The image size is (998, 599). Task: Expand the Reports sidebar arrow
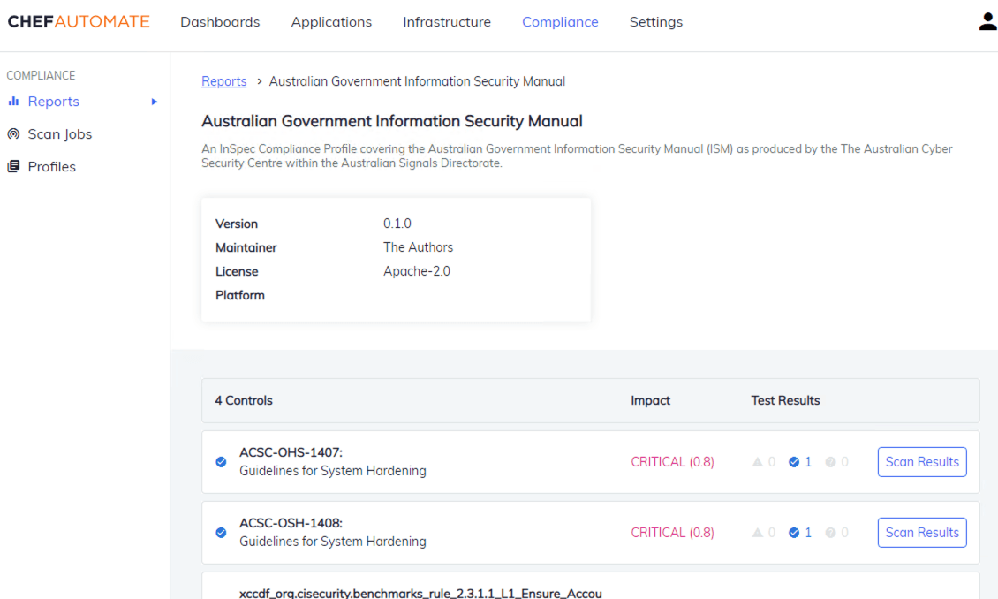[155, 101]
